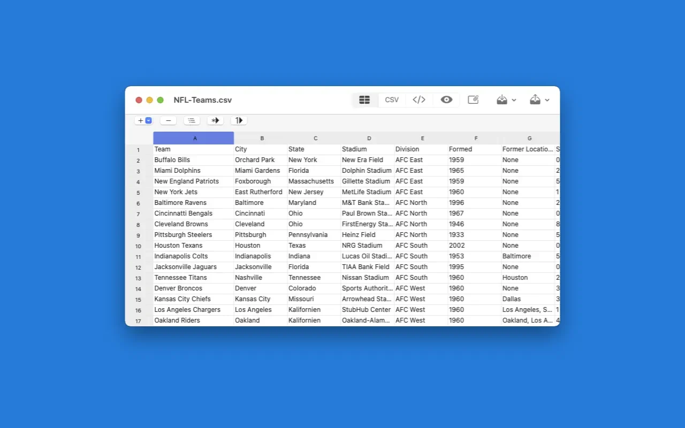Click the edit note pencil icon
Screen dimensions: 685x428
pyautogui.click(x=473, y=100)
